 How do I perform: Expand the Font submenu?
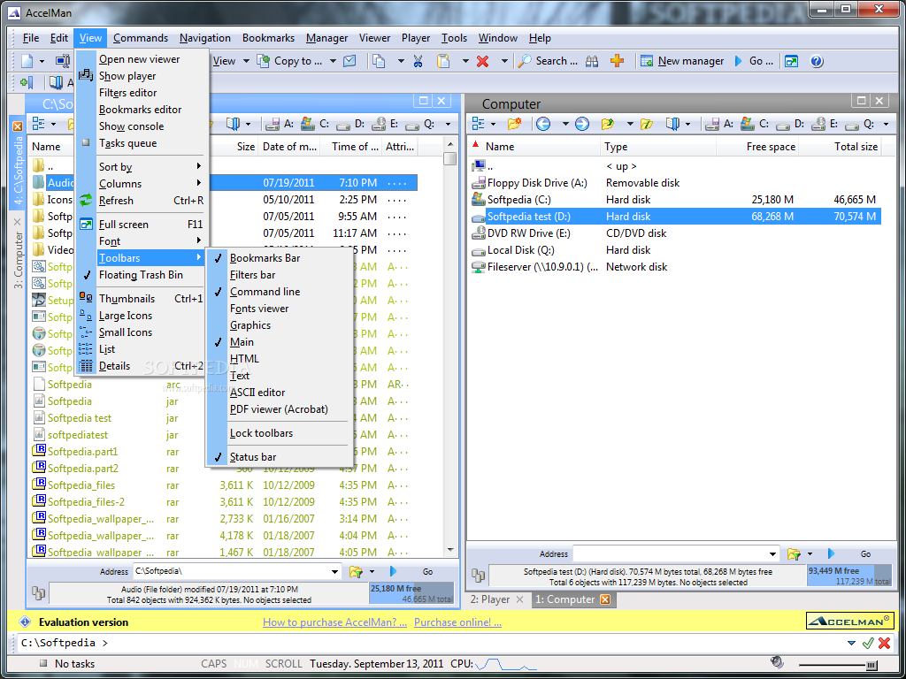pyautogui.click(x=142, y=240)
